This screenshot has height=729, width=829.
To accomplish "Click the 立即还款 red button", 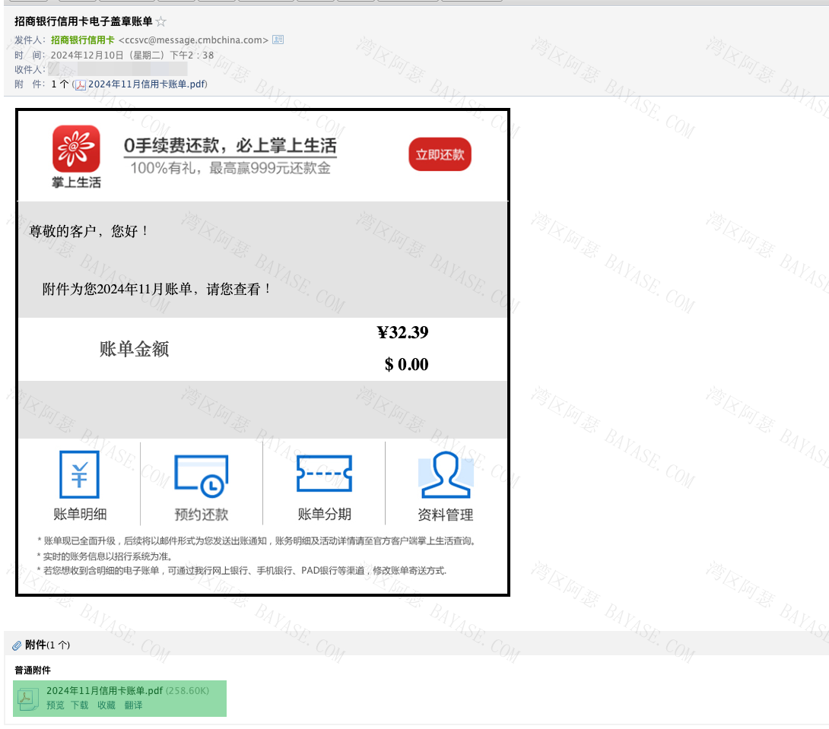I will (440, 154).
